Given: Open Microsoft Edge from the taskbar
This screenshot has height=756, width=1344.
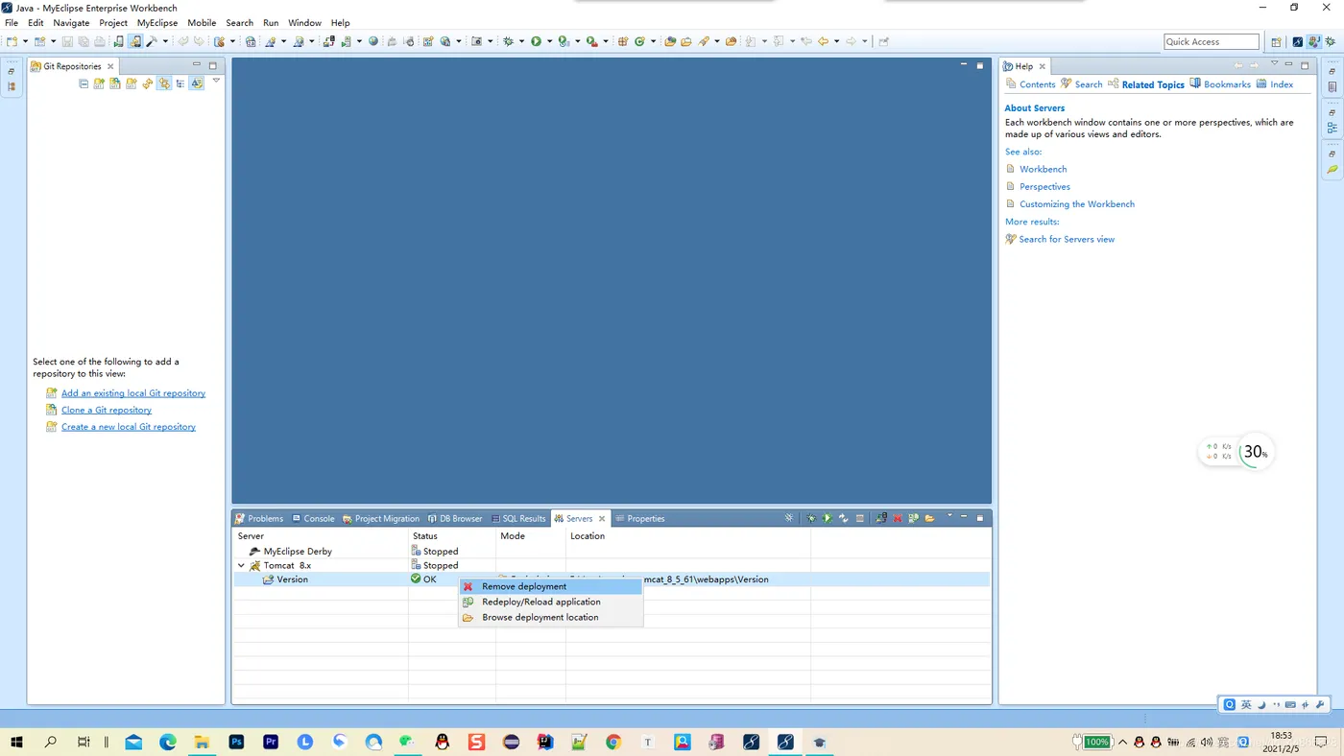Looking at the screenshot, I should 168,742.
